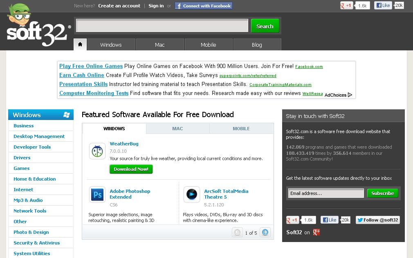This screenshot has width=413, height=258.
Task: Click the AdChoices icon
Action: point(350,95)
